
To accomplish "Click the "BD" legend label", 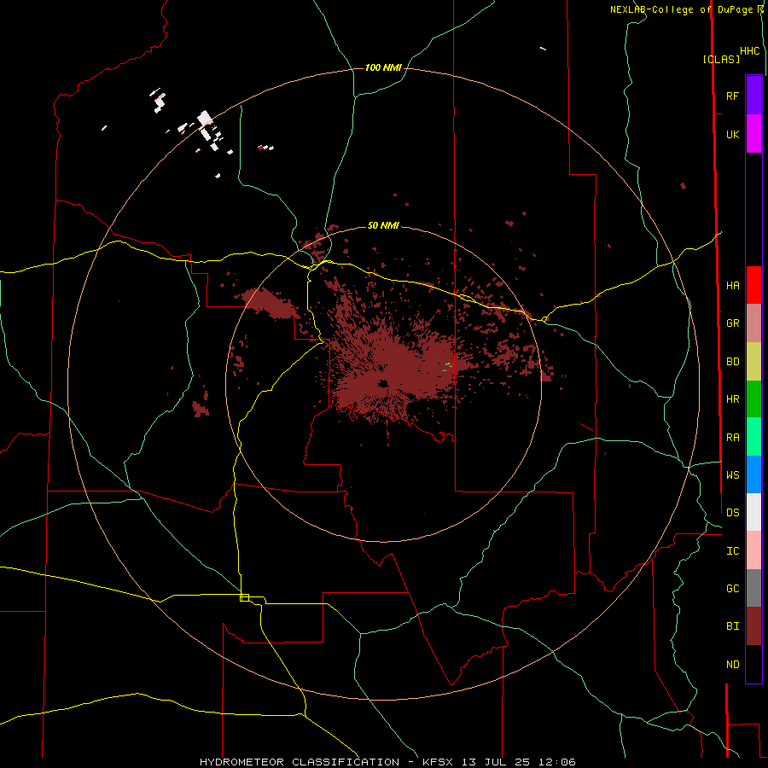I will [732, 362].
